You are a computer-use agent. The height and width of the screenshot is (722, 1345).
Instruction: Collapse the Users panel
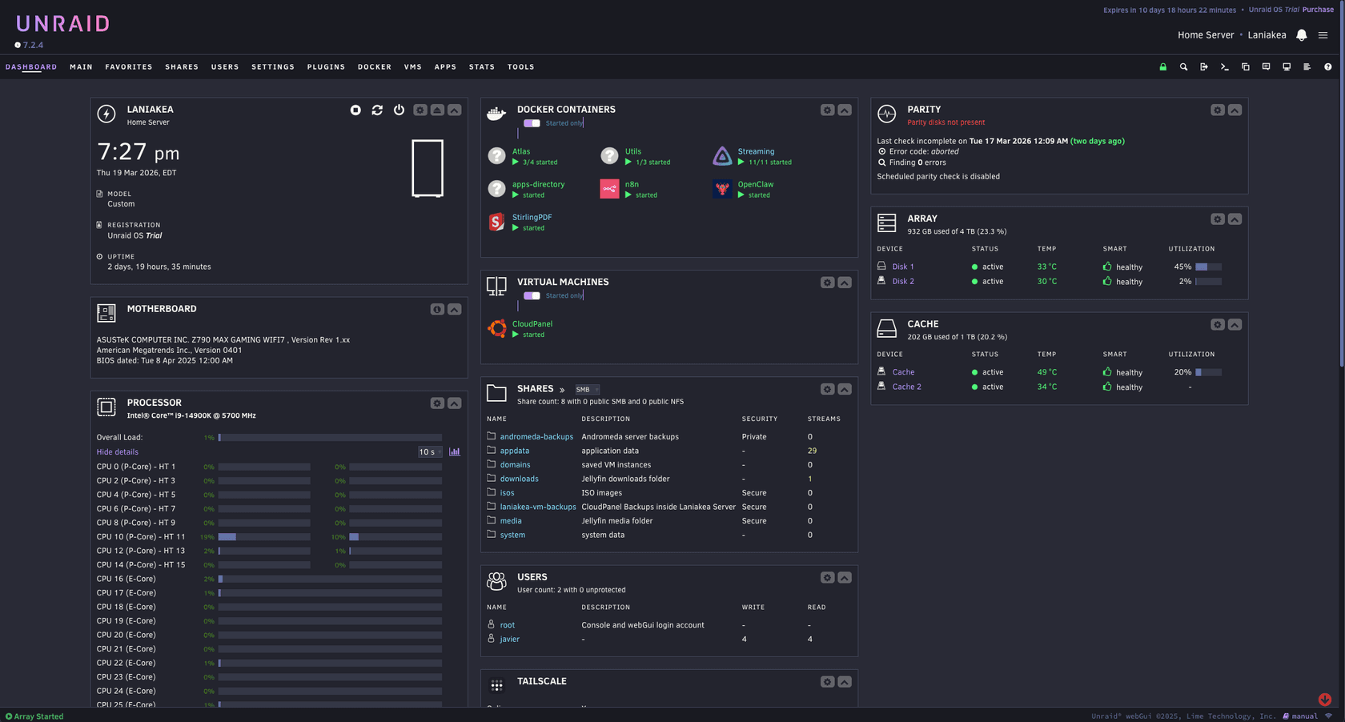pos(845,578)
